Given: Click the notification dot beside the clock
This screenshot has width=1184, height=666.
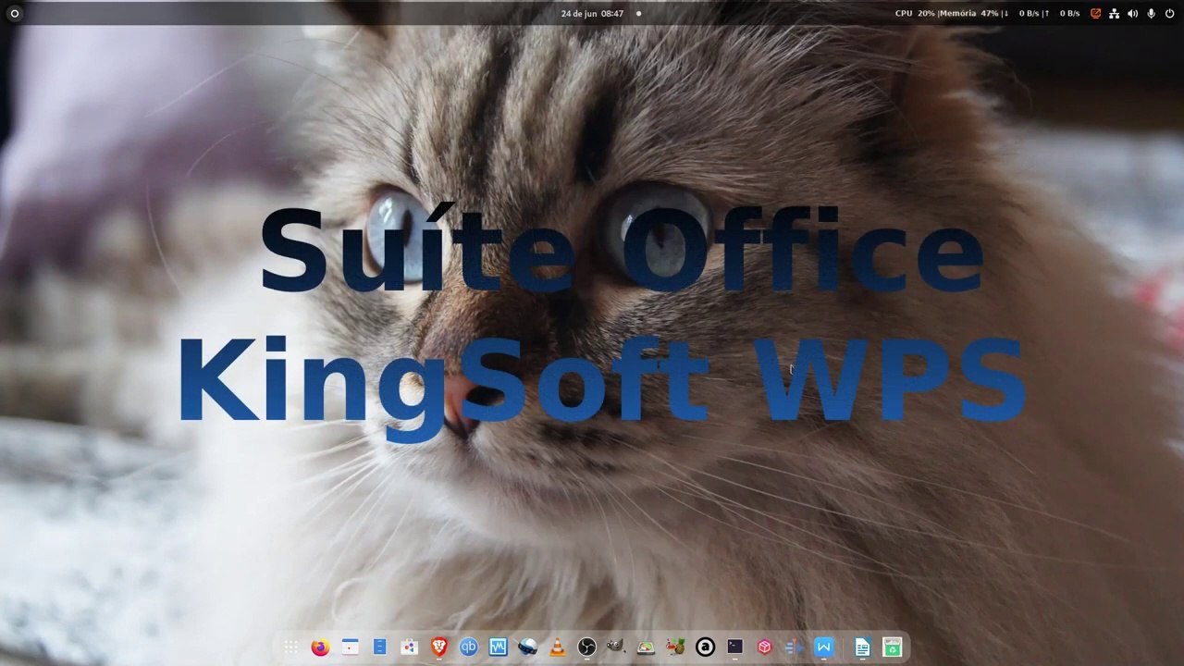Looking at the screenshot, I should (x=638, y=14).
